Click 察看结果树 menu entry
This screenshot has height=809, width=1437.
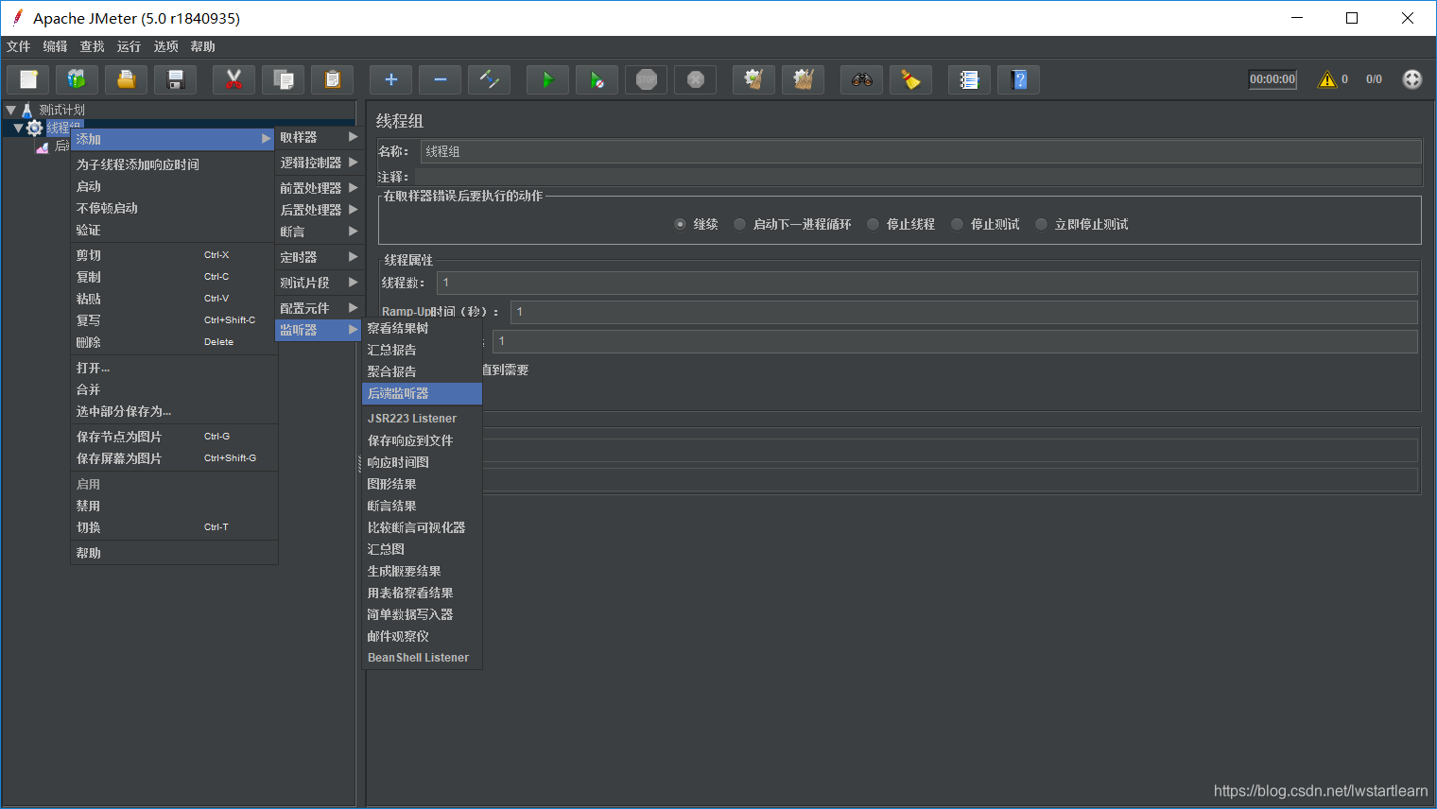pyautogui.click(x=422, y=328)
